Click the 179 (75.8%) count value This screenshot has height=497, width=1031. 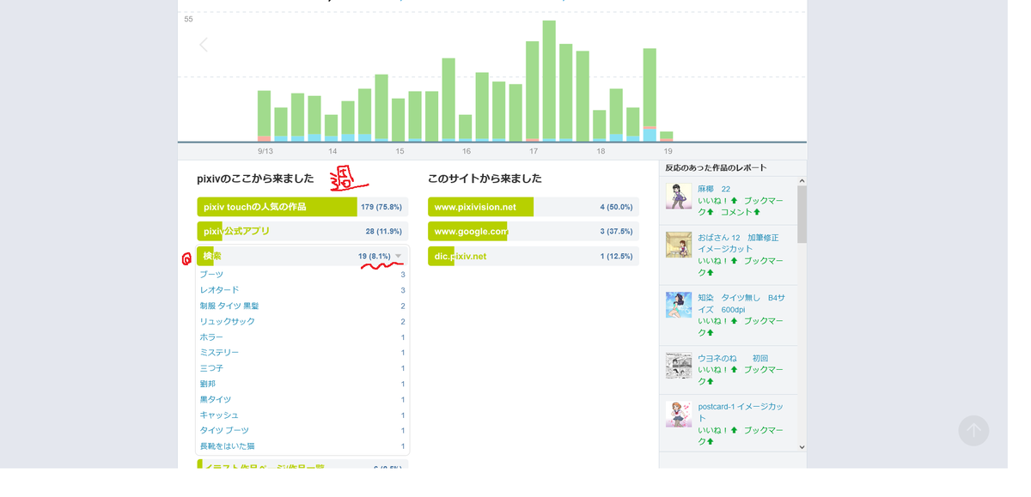381,207
